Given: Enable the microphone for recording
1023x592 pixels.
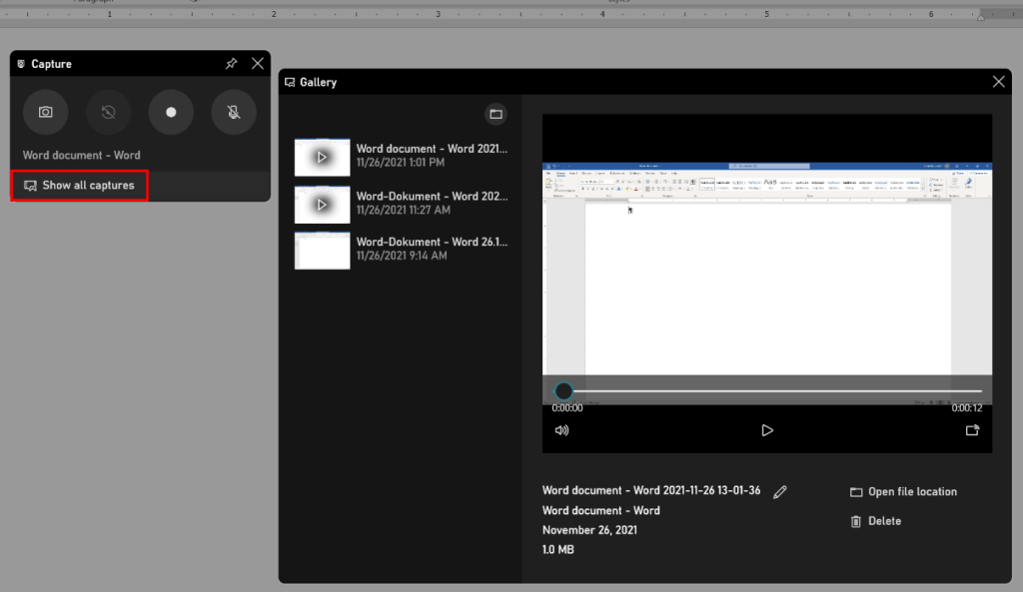Looking at the screenshot, I should tap(233, 112).
